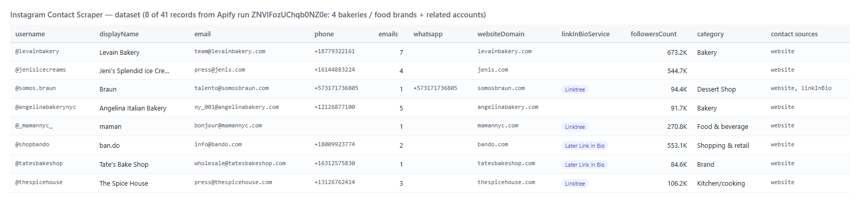
Task: Click the Linktree badge in maman row
Action: 575,127
